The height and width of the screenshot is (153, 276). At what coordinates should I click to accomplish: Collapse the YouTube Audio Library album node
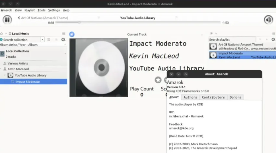pos(5,75)
